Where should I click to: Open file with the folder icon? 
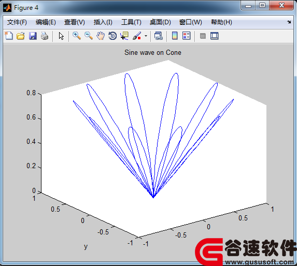20,36
